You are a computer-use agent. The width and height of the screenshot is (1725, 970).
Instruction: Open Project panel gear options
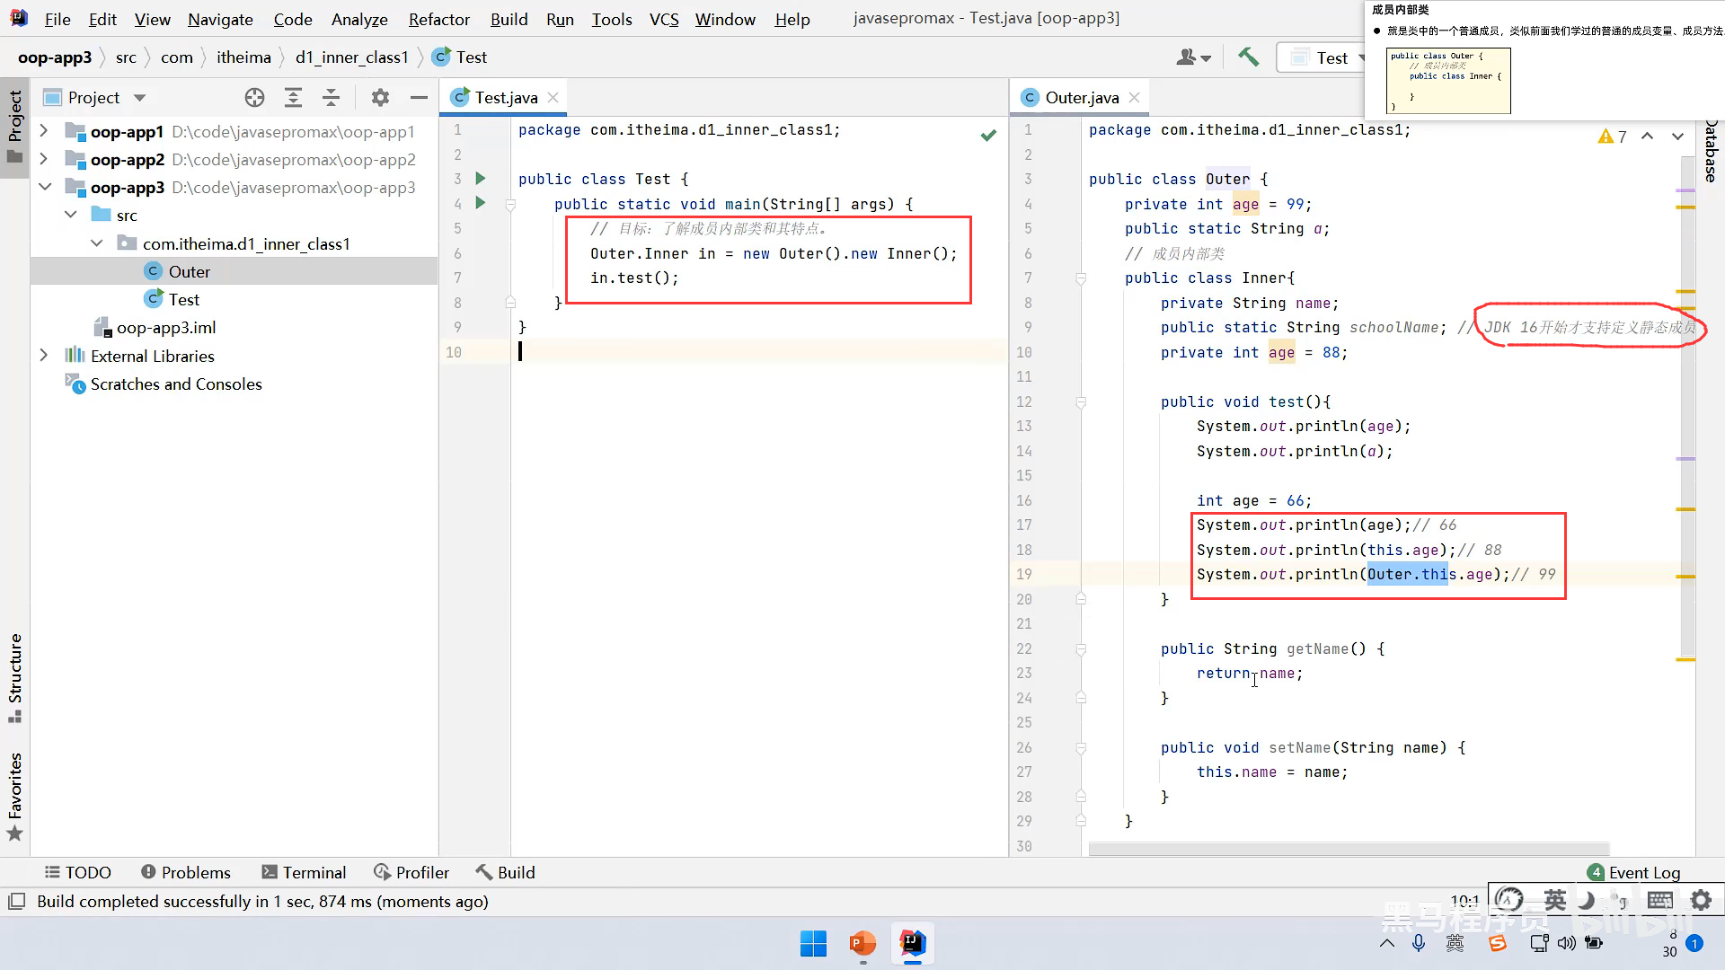pyautogui.click(x=380, y=98)
